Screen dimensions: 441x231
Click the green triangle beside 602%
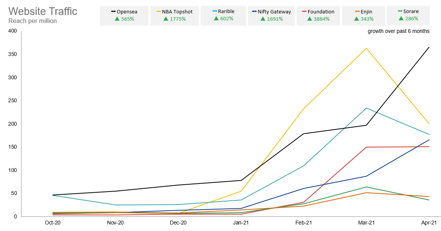click(x=216, y=18)
